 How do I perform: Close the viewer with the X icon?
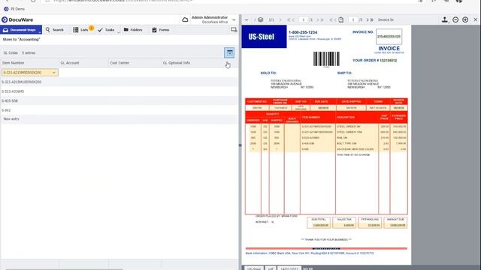476,19
